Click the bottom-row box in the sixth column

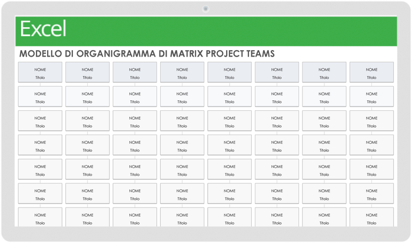pyautogui.click(x=277, y=217)
